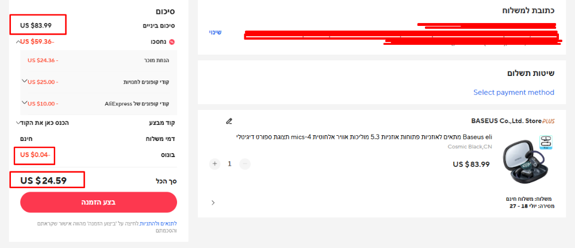Image resolution: width=575 pixels, height=248 pixels.
Task: Expand the US $10.00 AliExpress coupons row
Action: click(25, 102)
